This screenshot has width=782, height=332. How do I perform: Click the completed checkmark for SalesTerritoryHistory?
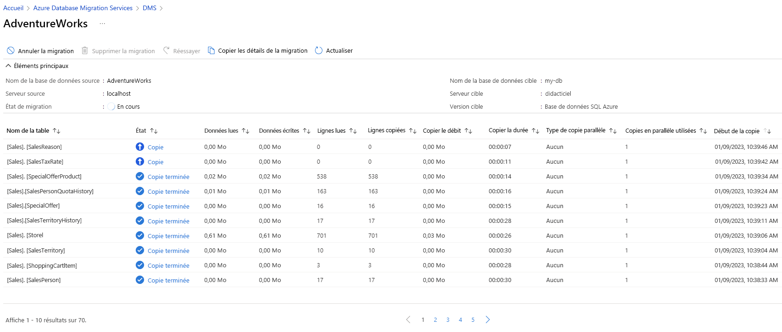point(140,221)
